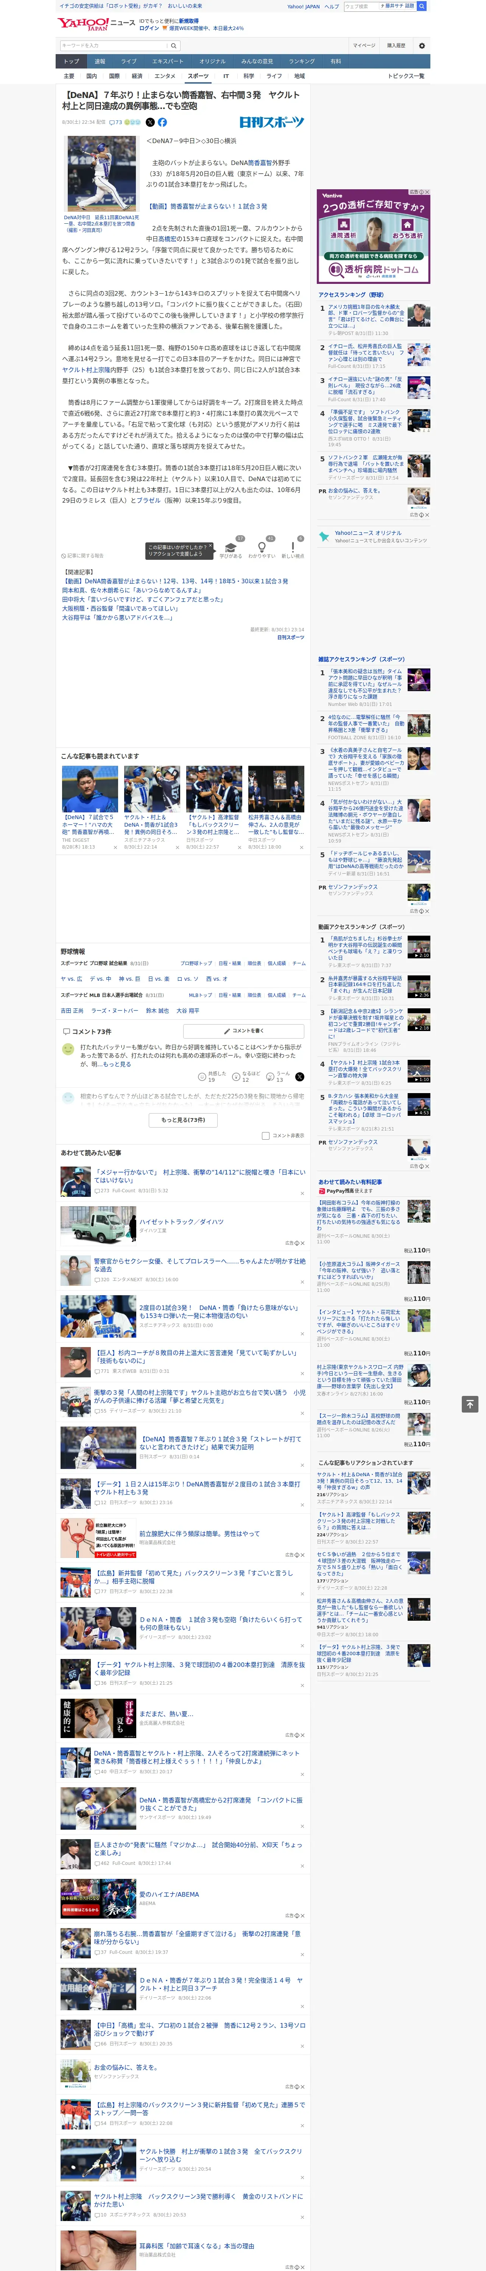
Task: Open the ランキング tab
Action: 302,62
